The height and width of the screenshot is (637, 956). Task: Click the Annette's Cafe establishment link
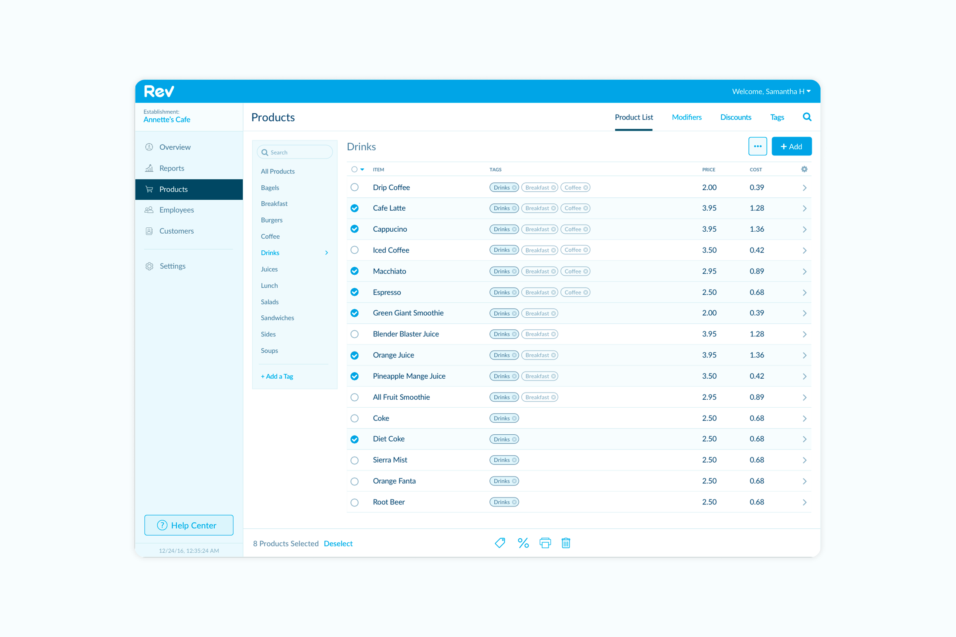[167, 119]
